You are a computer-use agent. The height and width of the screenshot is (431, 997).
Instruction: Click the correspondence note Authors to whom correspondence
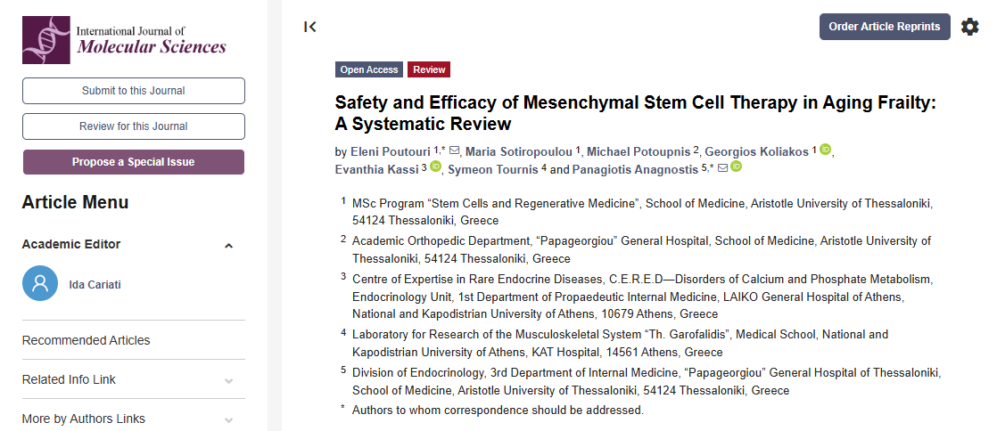498,410
